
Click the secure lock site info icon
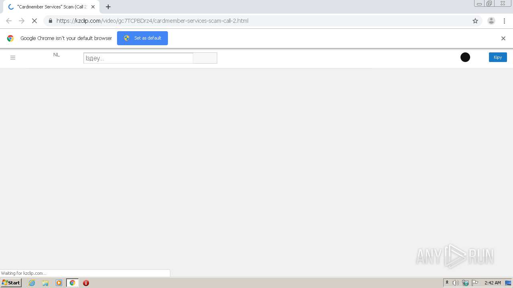50,21
